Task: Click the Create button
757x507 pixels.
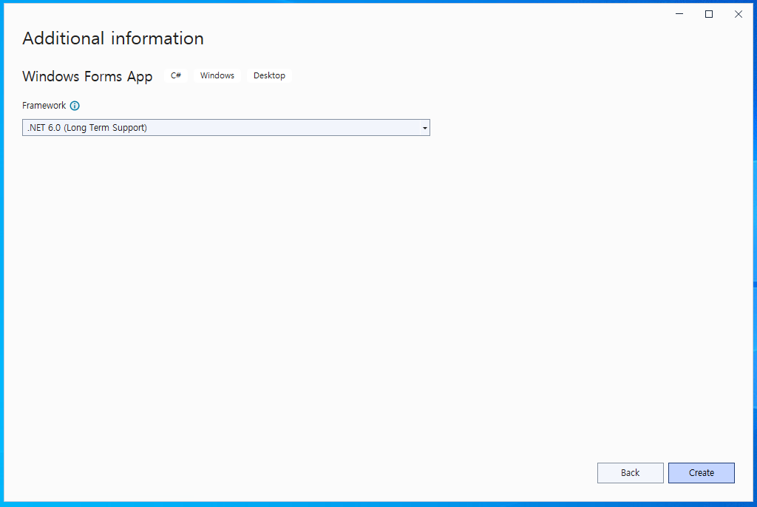Action: (x=701, y=473)
